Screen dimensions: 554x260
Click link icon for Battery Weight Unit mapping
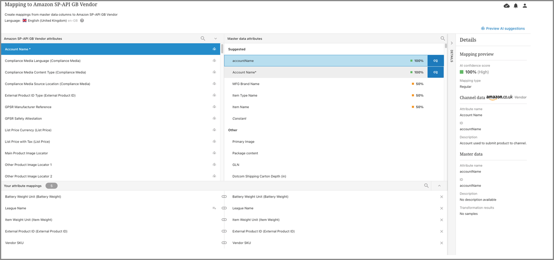click(x=224, y=197)
